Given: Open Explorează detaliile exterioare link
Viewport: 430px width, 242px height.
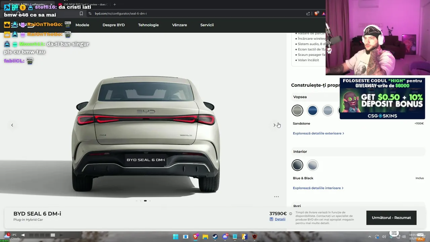Looking at the screenshot, I should [x=318, y=133].
